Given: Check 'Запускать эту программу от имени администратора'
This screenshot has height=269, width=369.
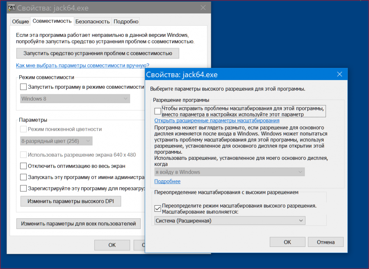Looking at the screenshot, I should pos(23,177).
